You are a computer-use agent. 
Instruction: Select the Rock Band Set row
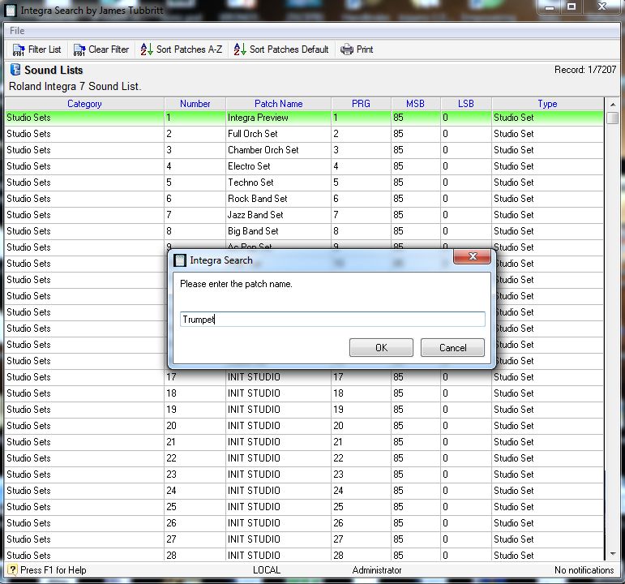304,199
